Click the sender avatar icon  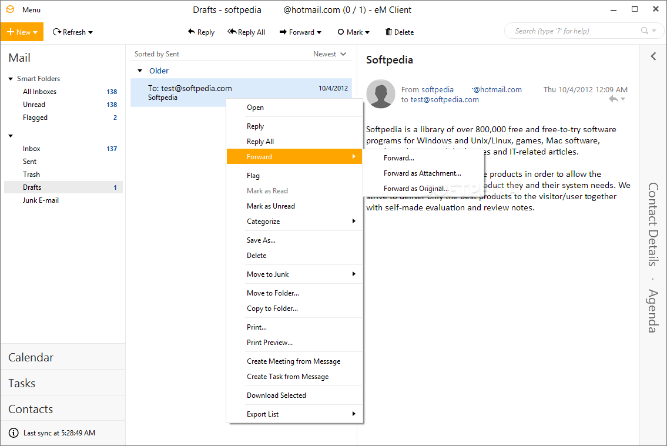coord(381,94)
